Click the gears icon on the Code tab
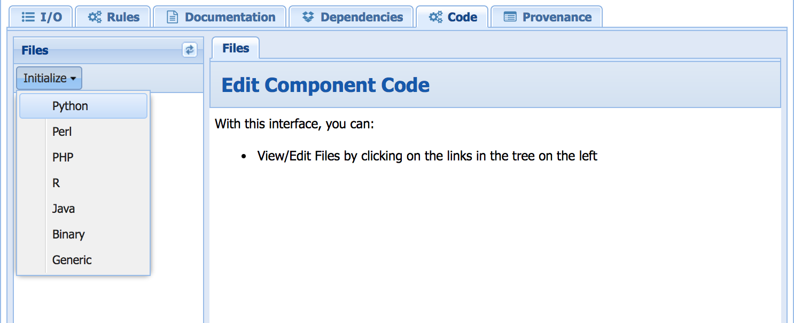This screenshot has width=794, height=323. point(435,17)
